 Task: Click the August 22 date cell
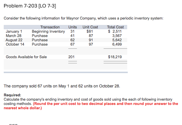14,40
